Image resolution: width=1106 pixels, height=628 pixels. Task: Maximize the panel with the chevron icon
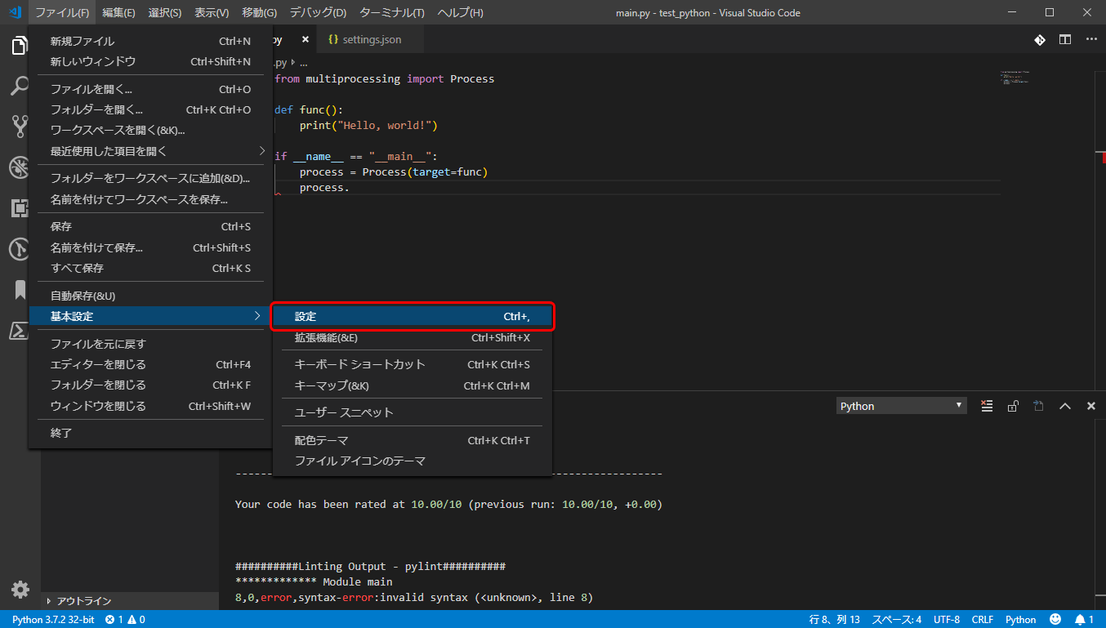[x=1065, y=405]
